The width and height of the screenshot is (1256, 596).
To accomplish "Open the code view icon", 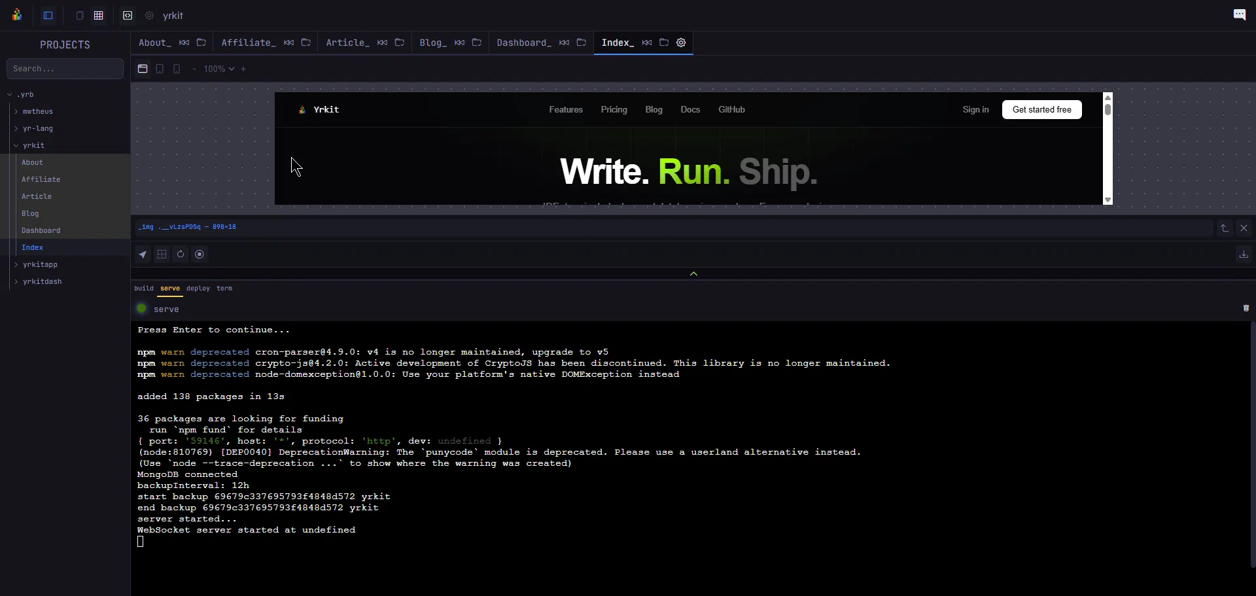I will [x=128, y=15].
